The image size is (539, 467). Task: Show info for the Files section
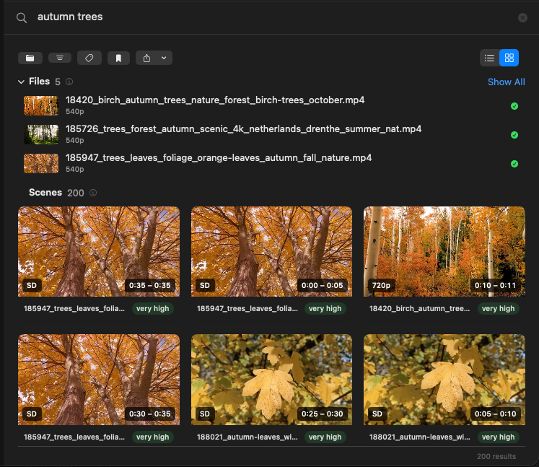pyautogui.click(x=69, y=82)
